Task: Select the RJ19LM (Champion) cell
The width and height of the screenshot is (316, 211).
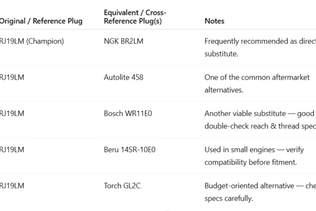Action: pos(31,41)
